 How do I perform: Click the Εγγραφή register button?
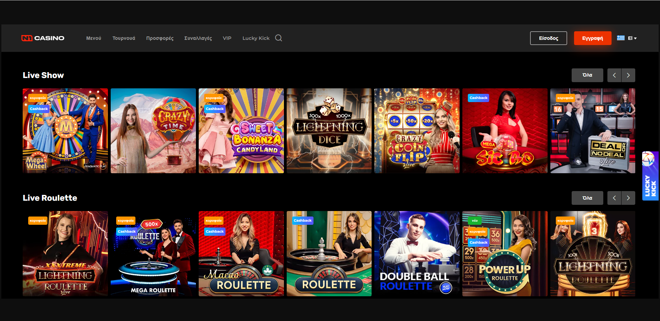592,38
